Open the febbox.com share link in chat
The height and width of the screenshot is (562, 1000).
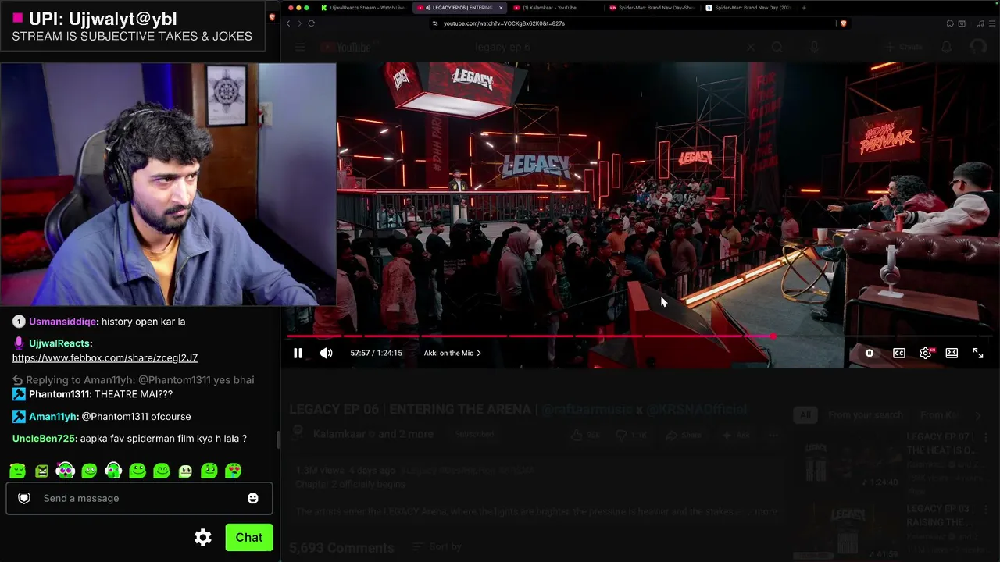(105, 357)
